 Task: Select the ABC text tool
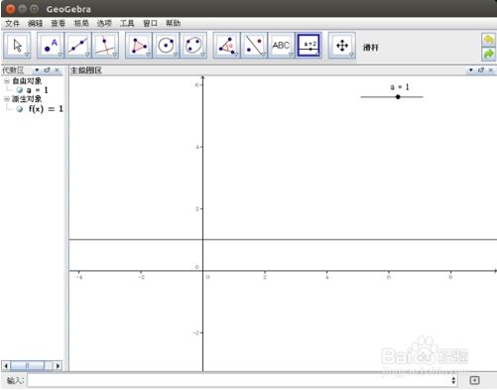[281, 46]
